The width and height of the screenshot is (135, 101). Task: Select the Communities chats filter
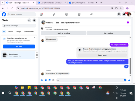click(29, 32)
